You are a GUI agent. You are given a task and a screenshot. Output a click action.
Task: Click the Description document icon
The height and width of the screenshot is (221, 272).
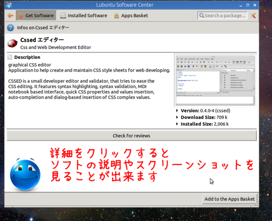10,57
